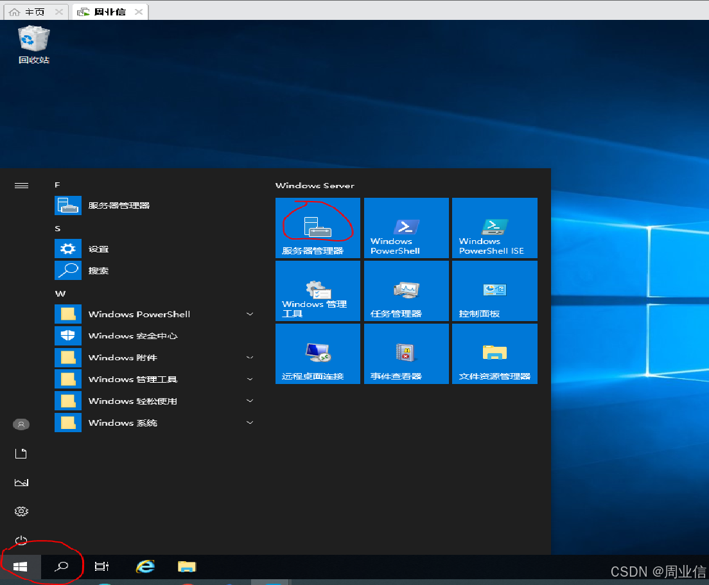Launch 任务管理器 from its tile
Screen dimensions: 709x585
406,290
